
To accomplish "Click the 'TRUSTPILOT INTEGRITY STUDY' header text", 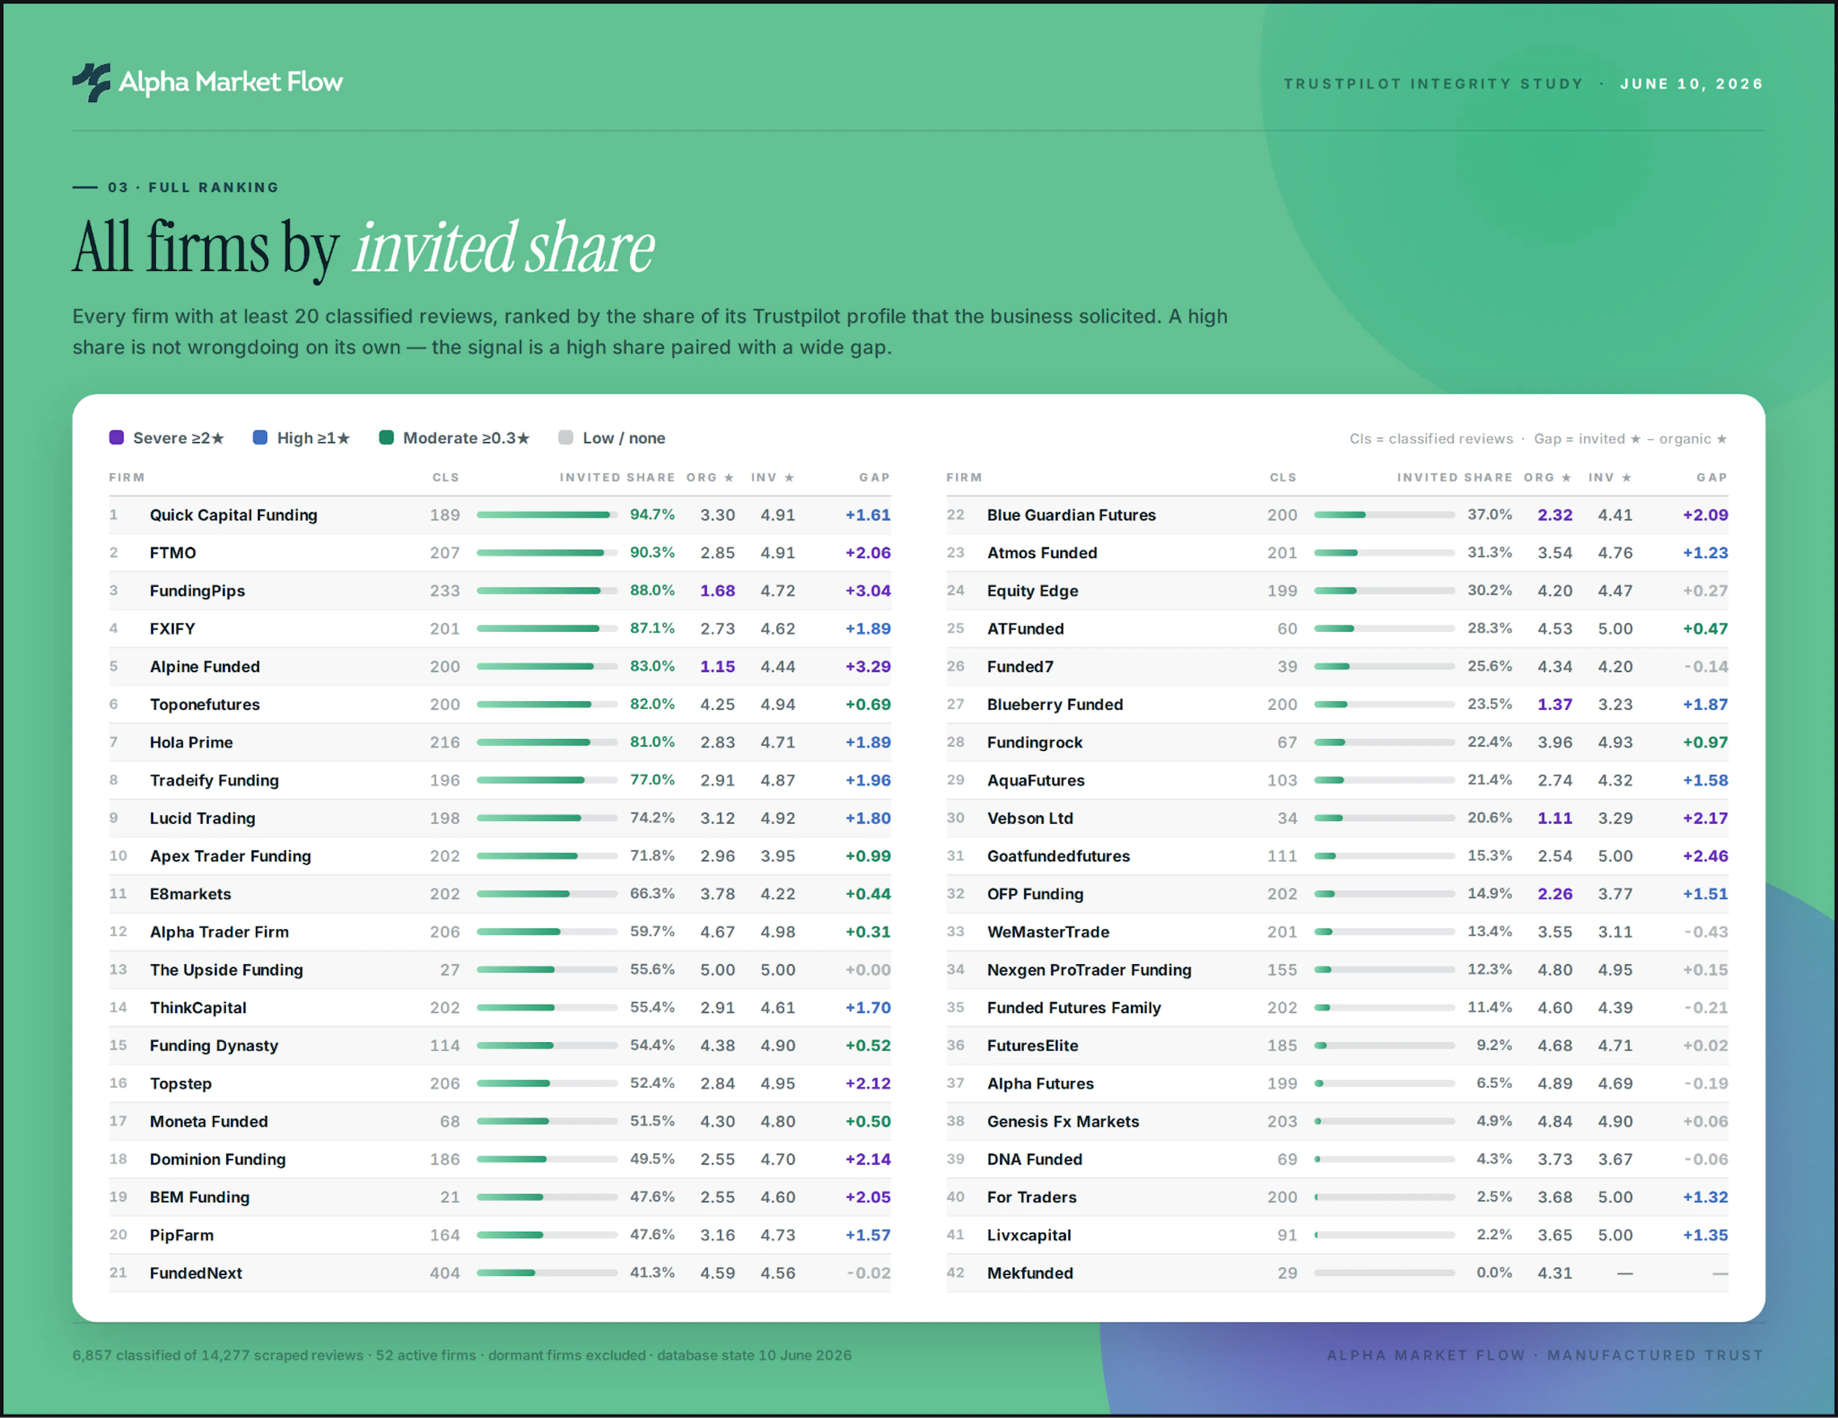I will [1433, 83].
